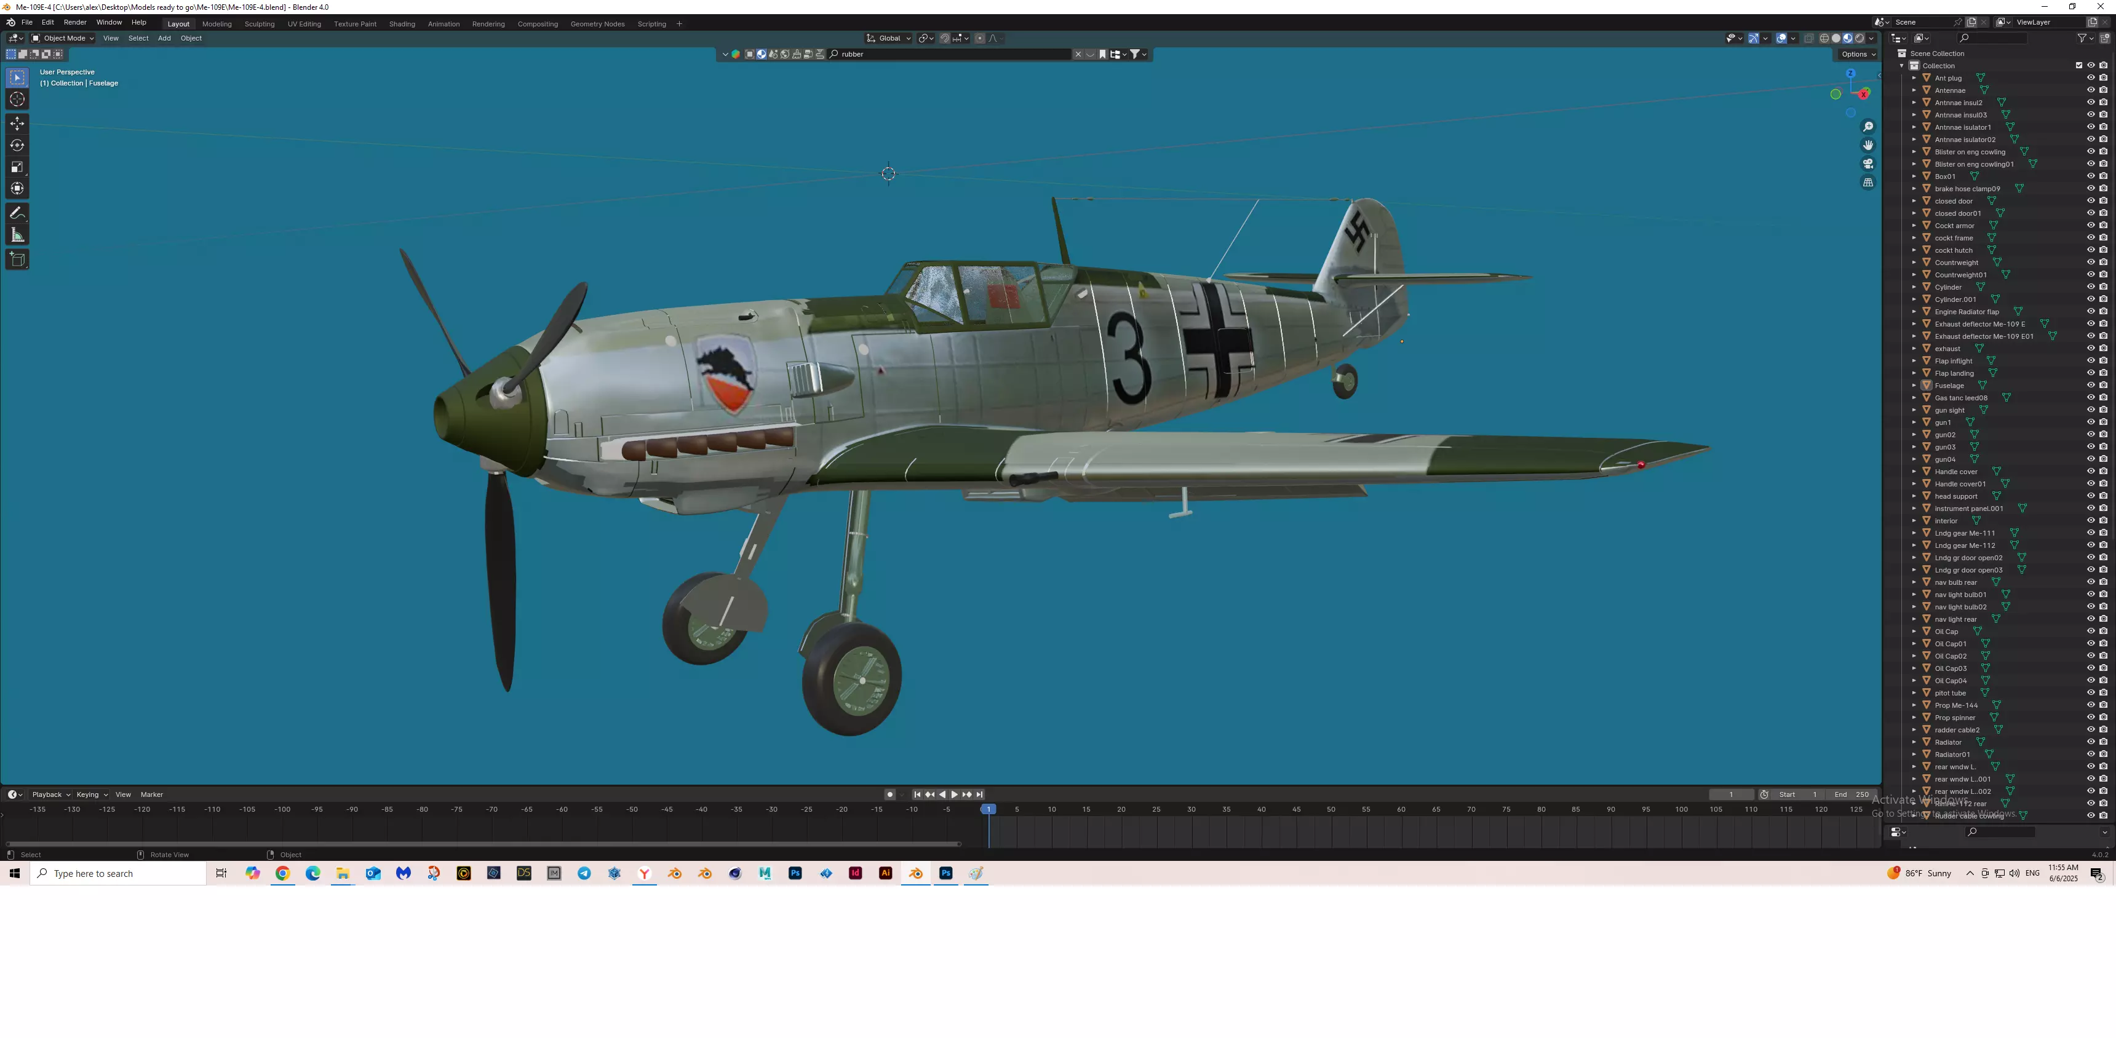2116x1038 pixels.
Task: Enable rendered viewport shading
Action: pos(1859,39)
